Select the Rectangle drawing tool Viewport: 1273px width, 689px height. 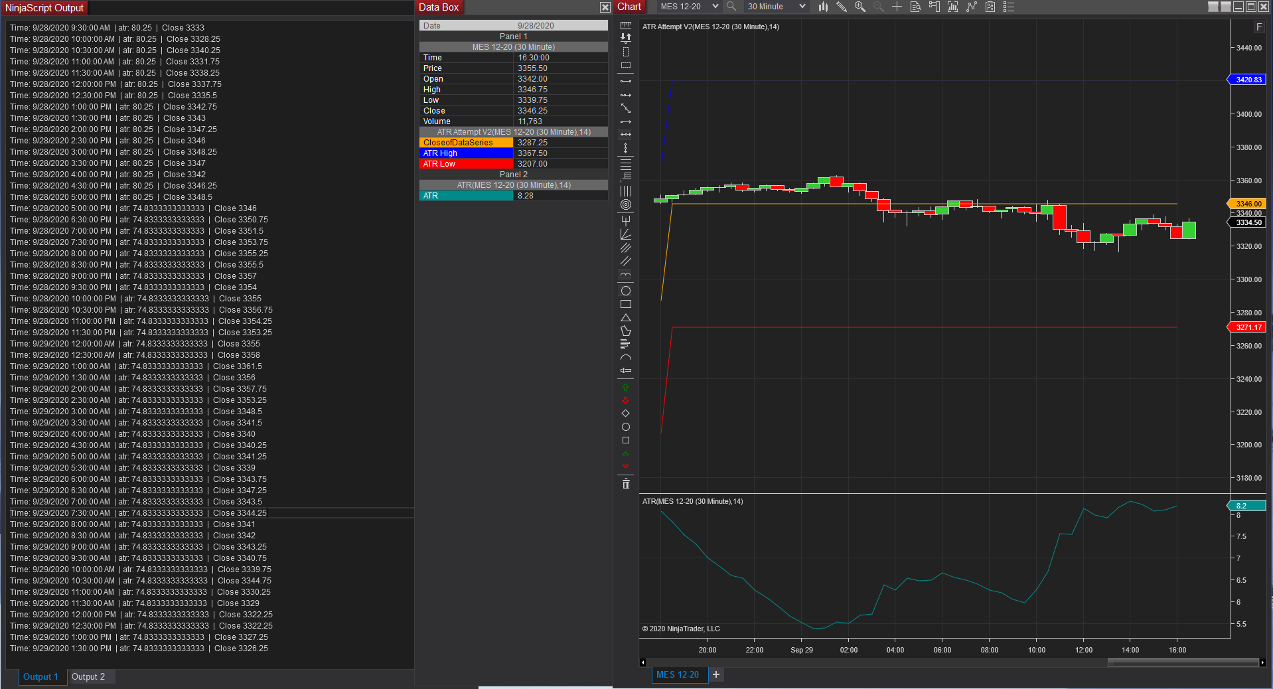(626, 304)
